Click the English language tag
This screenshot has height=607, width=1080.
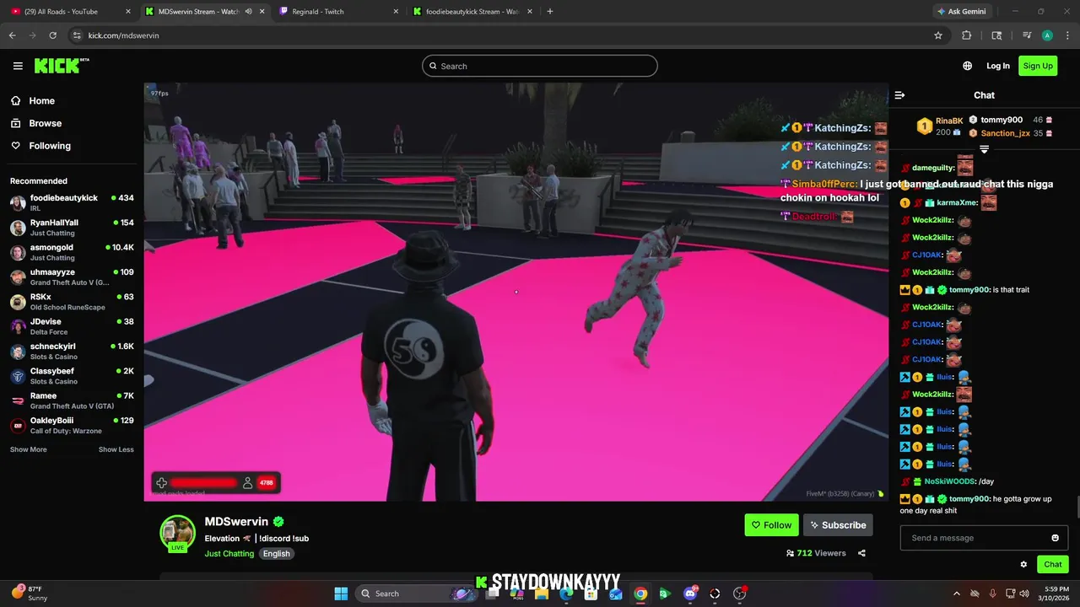click(276, 554)
